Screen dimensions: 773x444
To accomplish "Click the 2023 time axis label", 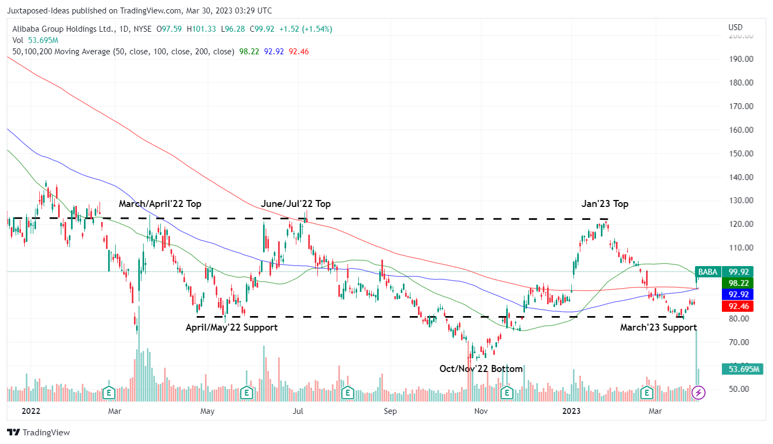I will point(571,411).
